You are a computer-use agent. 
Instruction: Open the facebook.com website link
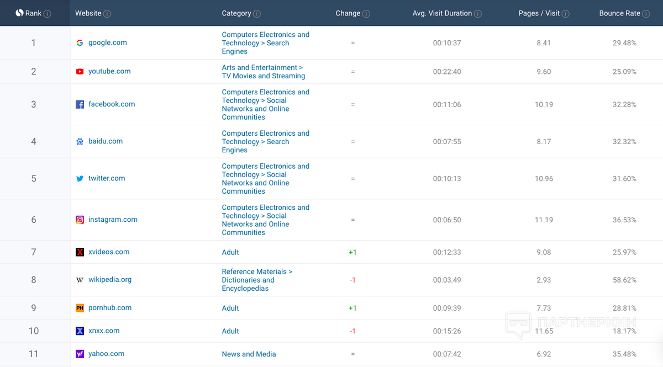(112, 104)
